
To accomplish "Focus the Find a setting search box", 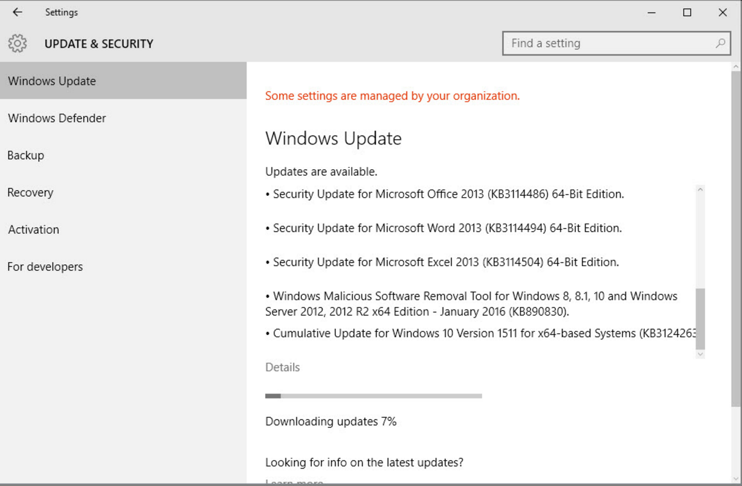I will pyautogui.click(x=616, y=44).
